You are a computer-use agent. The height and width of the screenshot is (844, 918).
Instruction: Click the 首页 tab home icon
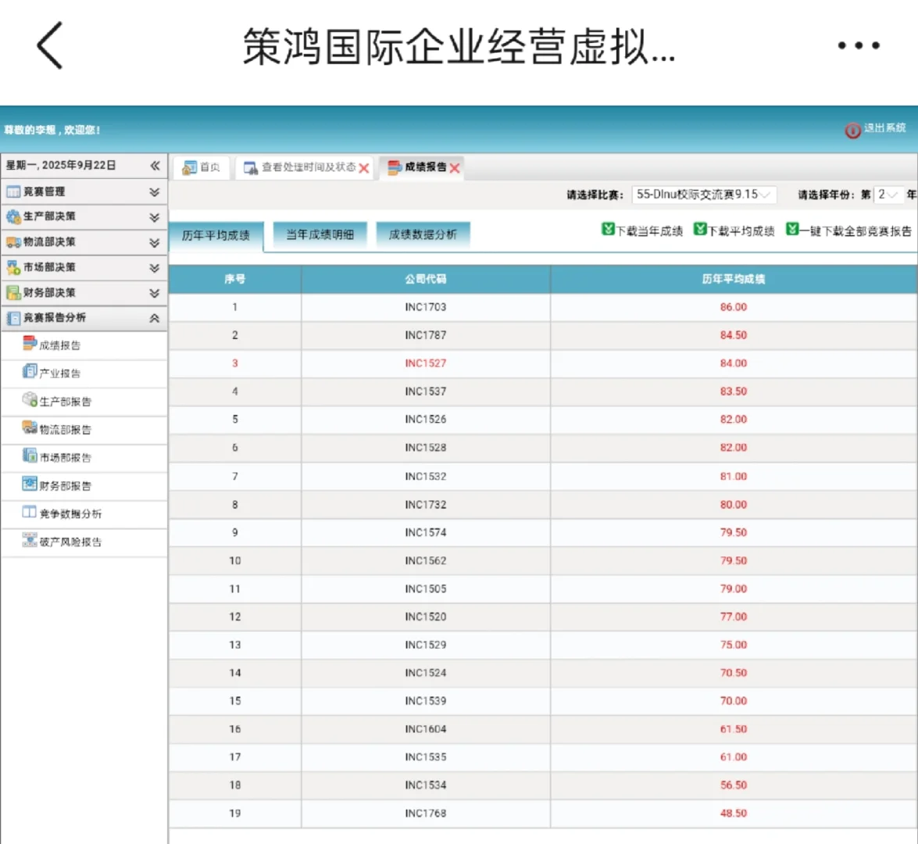189,168
